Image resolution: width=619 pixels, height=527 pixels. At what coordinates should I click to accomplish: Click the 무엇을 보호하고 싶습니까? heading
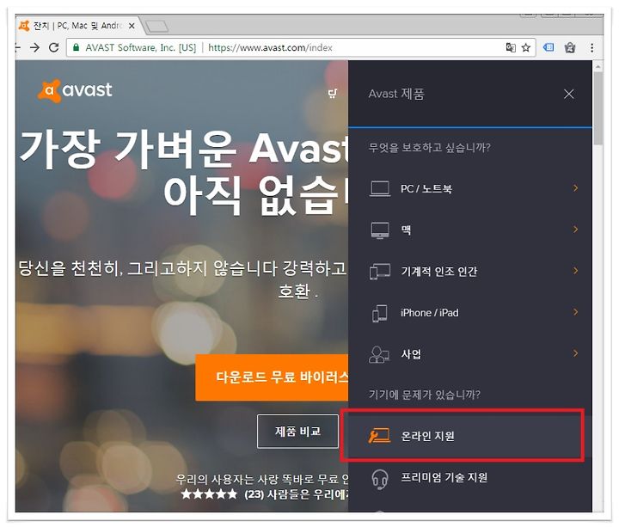pos(430,148)
